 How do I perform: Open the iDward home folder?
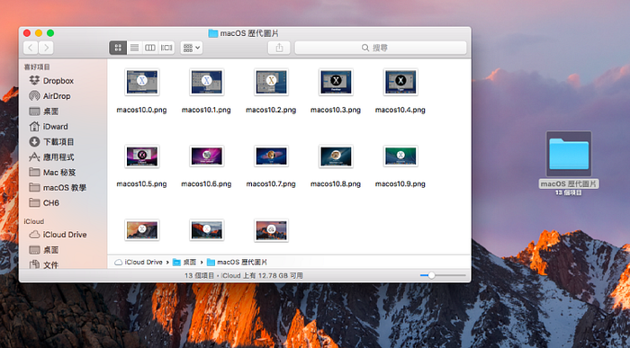point(49,127)
